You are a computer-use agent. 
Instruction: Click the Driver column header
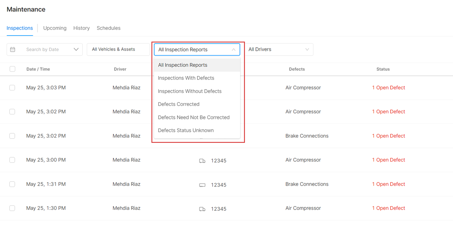tap(120, 69)
